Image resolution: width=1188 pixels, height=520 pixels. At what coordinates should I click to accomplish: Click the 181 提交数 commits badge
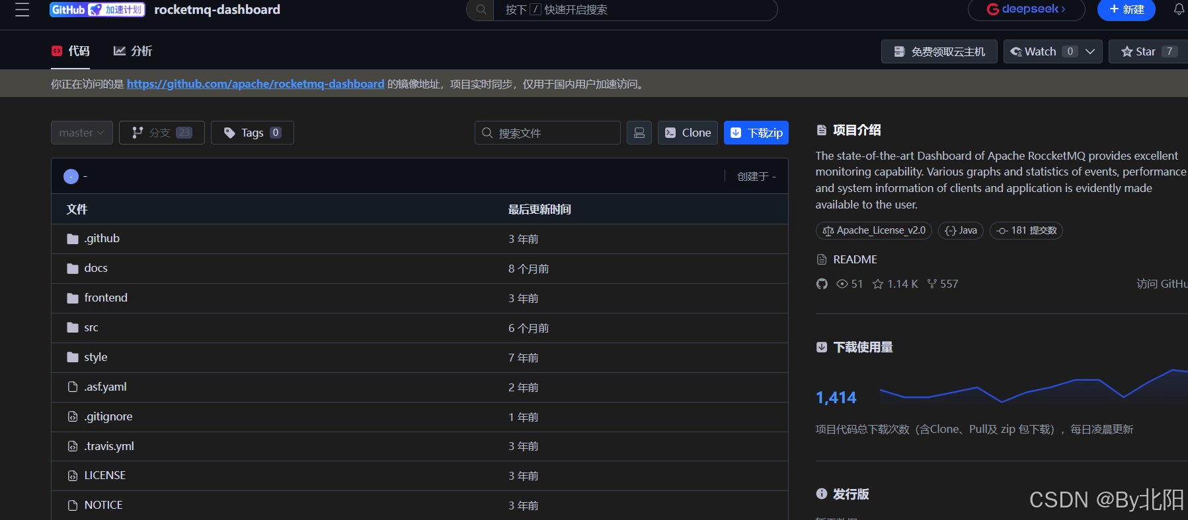(1026, 230)
